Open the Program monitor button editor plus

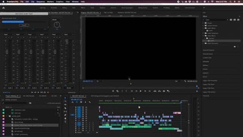[197, 91]
